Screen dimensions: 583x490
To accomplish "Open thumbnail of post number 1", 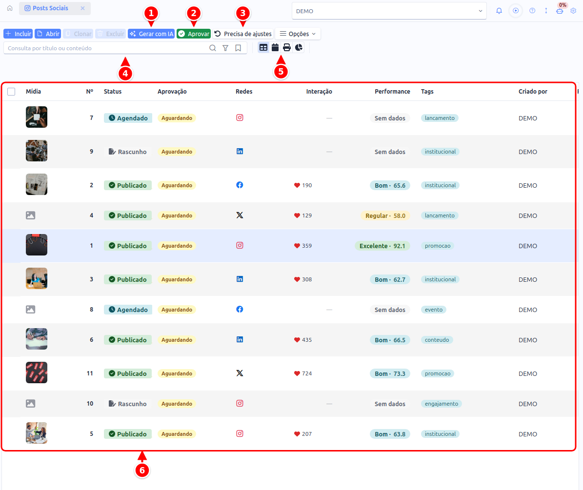I will click(37, 245).
